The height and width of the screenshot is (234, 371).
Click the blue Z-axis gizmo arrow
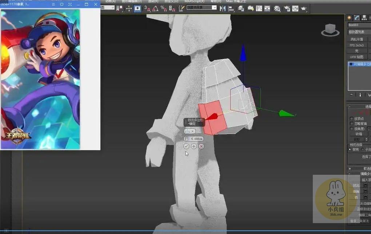pos(243,53)
